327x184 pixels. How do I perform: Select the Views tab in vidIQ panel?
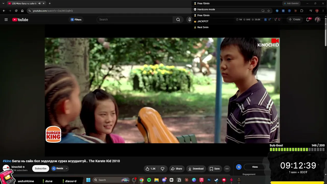point(255,167)
